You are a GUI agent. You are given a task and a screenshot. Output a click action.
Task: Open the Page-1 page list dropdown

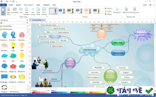45,90
